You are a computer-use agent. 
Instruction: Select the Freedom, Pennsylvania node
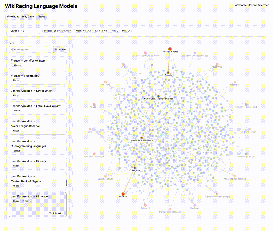coord(246,104)
